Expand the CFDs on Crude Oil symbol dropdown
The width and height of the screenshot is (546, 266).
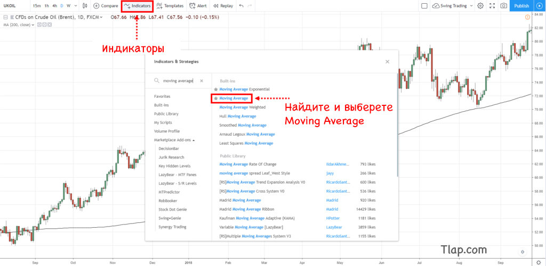[101, 17]
